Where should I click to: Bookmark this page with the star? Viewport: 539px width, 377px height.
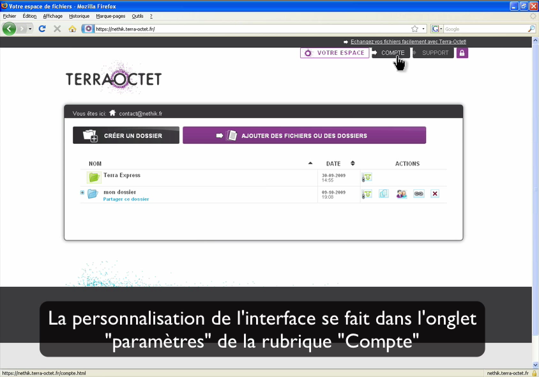(x=415, y=29)
